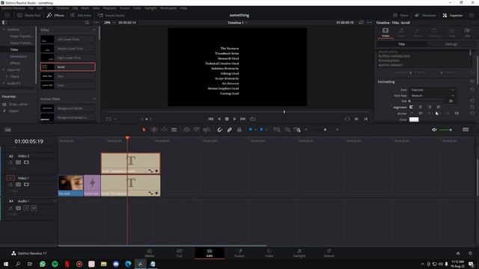The height and width of the screenshot is (269, 479).
Task: Lock the Video 2 track
Action: pyautogui.click(x=10, y=163)
